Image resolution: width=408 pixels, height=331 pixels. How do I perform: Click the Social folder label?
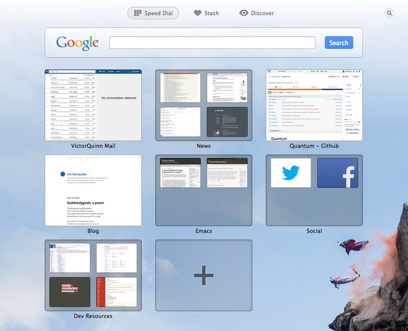314,231
